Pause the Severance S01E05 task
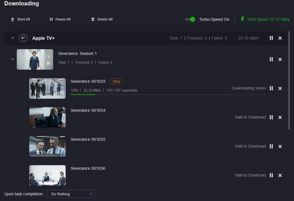Image resolution: width=294 pixels, height=201 pixels. click(x=271, y=146)
